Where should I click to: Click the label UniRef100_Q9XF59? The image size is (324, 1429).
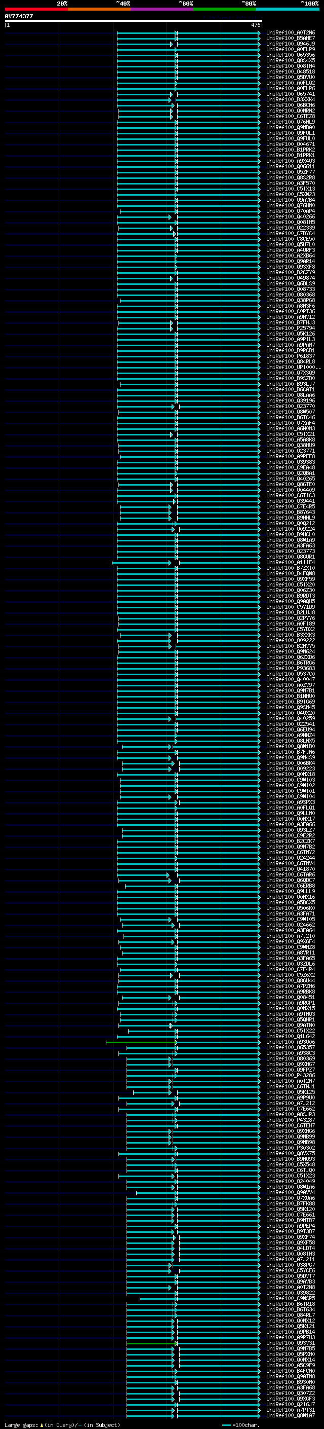pos(291,579)
